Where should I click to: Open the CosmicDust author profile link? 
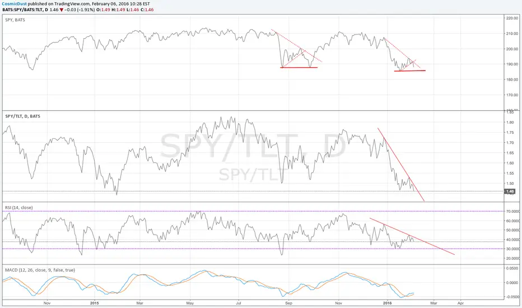pos(15,4)
